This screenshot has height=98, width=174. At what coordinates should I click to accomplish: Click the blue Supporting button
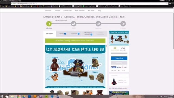click(119, 58)
